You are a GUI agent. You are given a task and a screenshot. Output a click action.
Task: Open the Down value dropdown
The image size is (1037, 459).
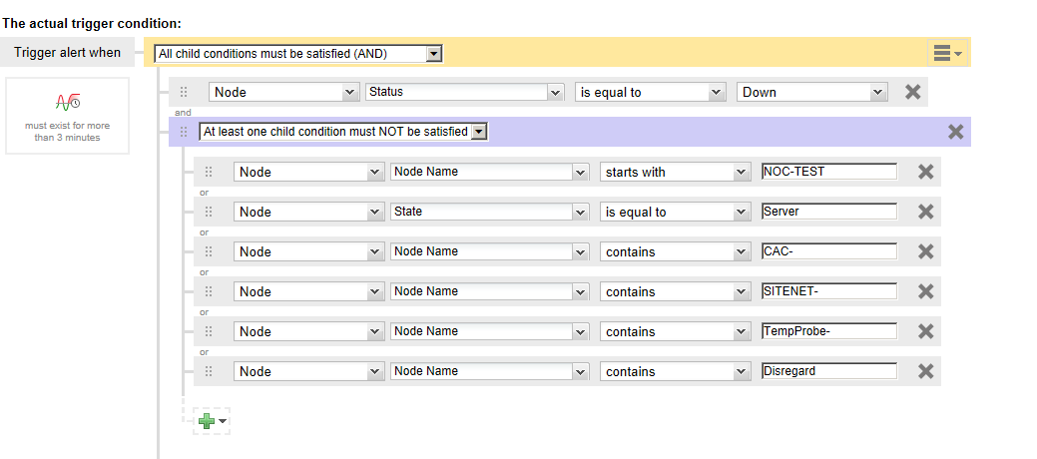click(877, 92)
